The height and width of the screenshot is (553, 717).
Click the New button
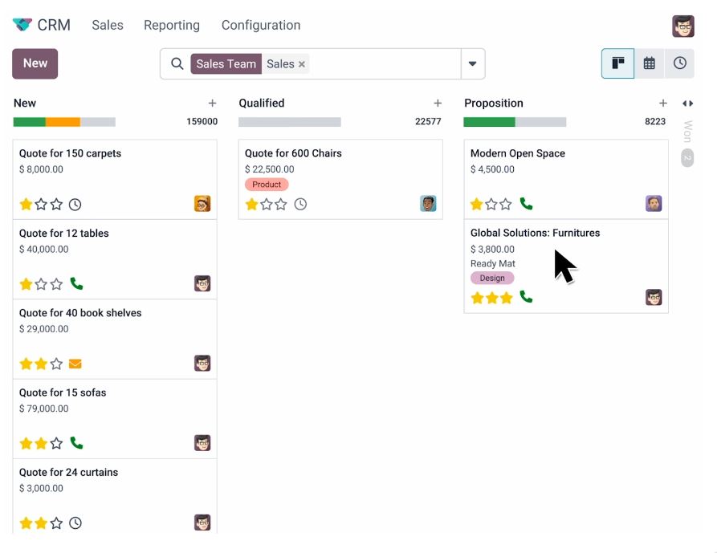point(35,63)
